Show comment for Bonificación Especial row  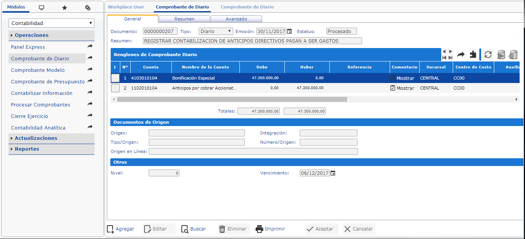pos(402,78)
